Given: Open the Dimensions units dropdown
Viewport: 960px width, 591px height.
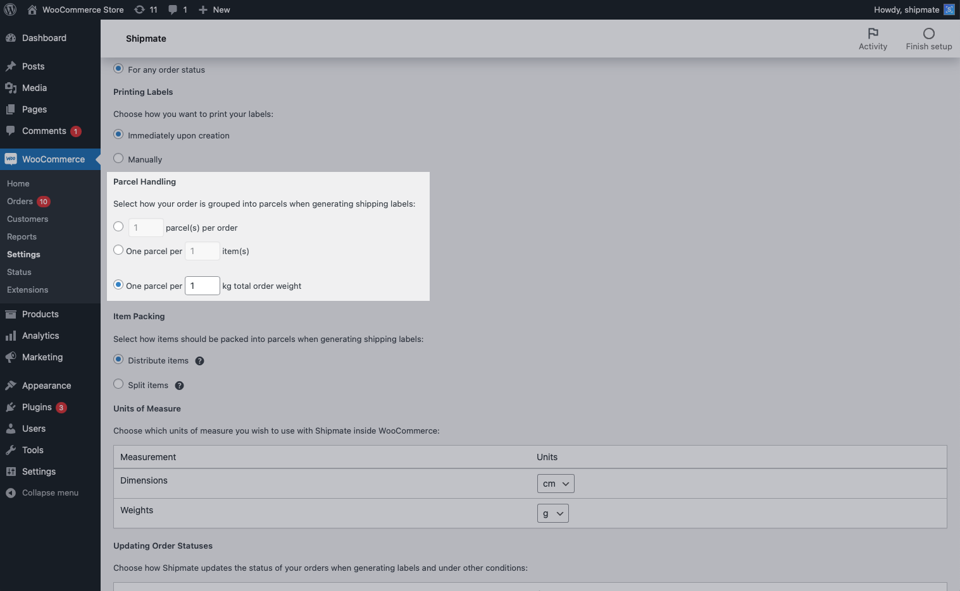Looking at the screenshot, I should 556,484.
